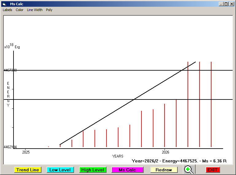Click the magnifier zoom-in icon
Viewport: 236px width, 175px height.
click(189, 169)
